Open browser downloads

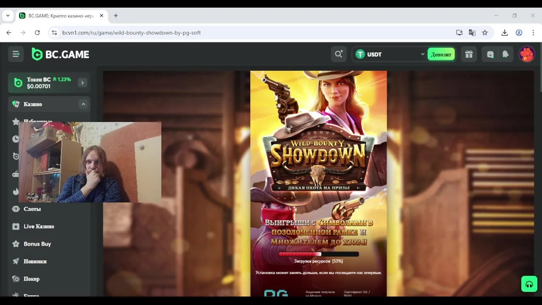[505, 33]
